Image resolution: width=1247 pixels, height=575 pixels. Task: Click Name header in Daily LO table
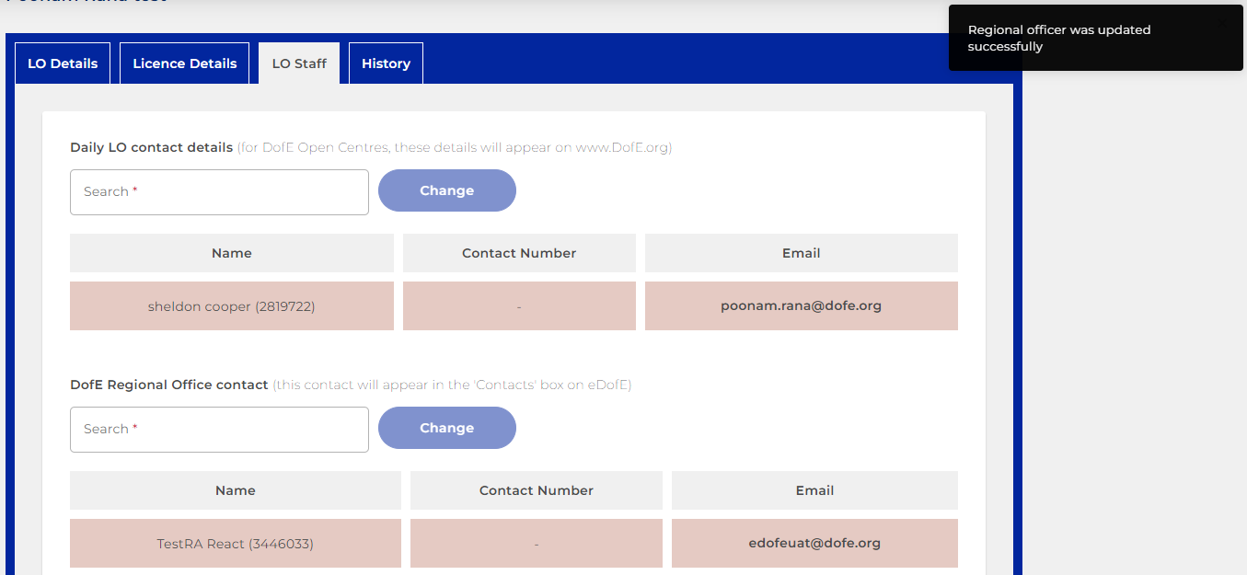point(231,253)
